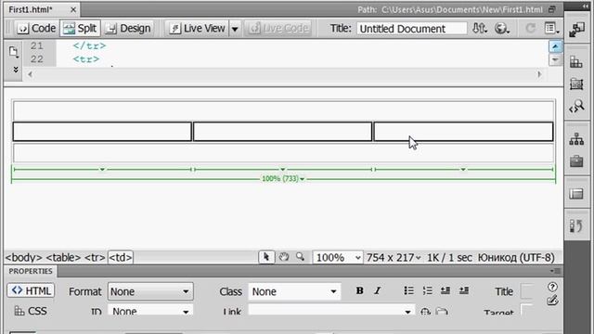The height and width of the screenshot is (334, 594).
Task: Click the center cell in middle table row
Action: (282, 132)
